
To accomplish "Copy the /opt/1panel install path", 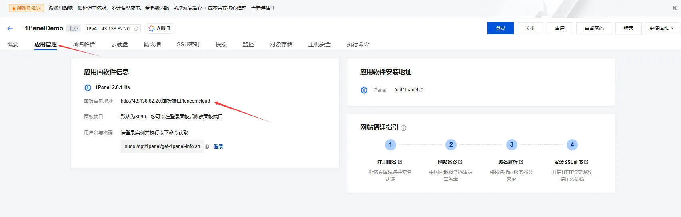I will (421, 90).
